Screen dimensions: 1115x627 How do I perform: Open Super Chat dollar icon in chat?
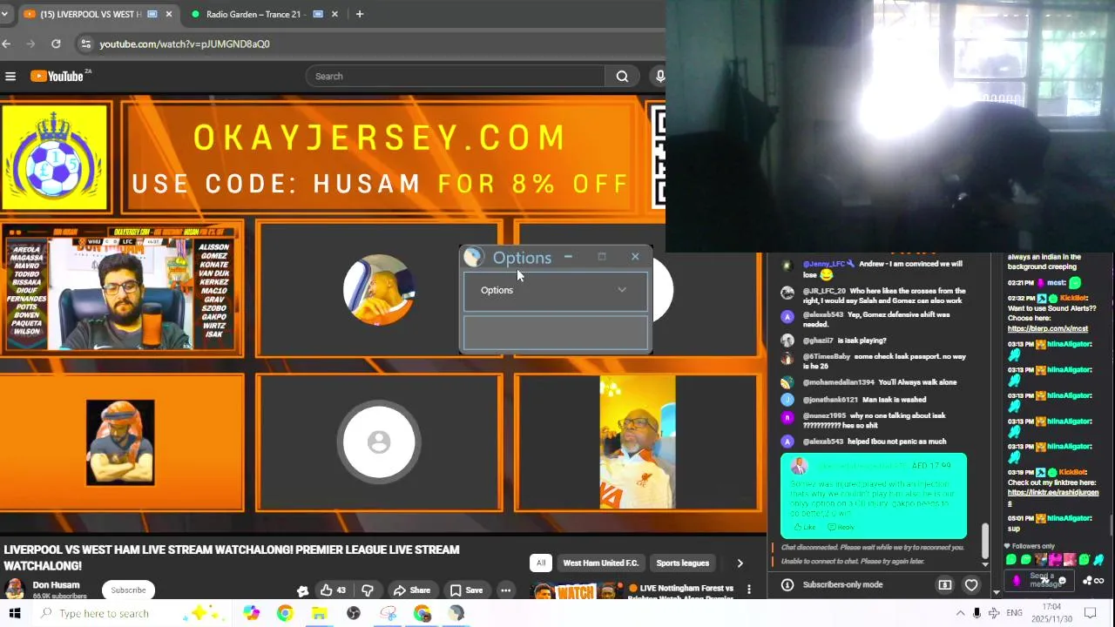(945, 584)
